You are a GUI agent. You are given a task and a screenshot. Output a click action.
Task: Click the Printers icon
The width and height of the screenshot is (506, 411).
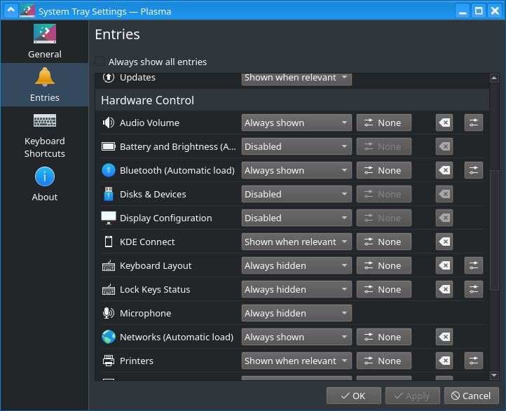(109, 361)
